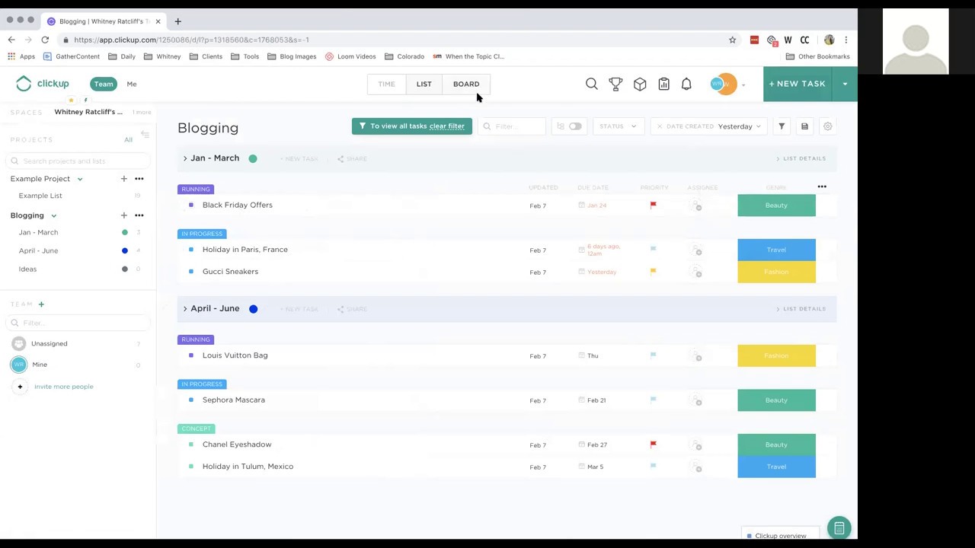Switch to Board view tab

(466, 84)
